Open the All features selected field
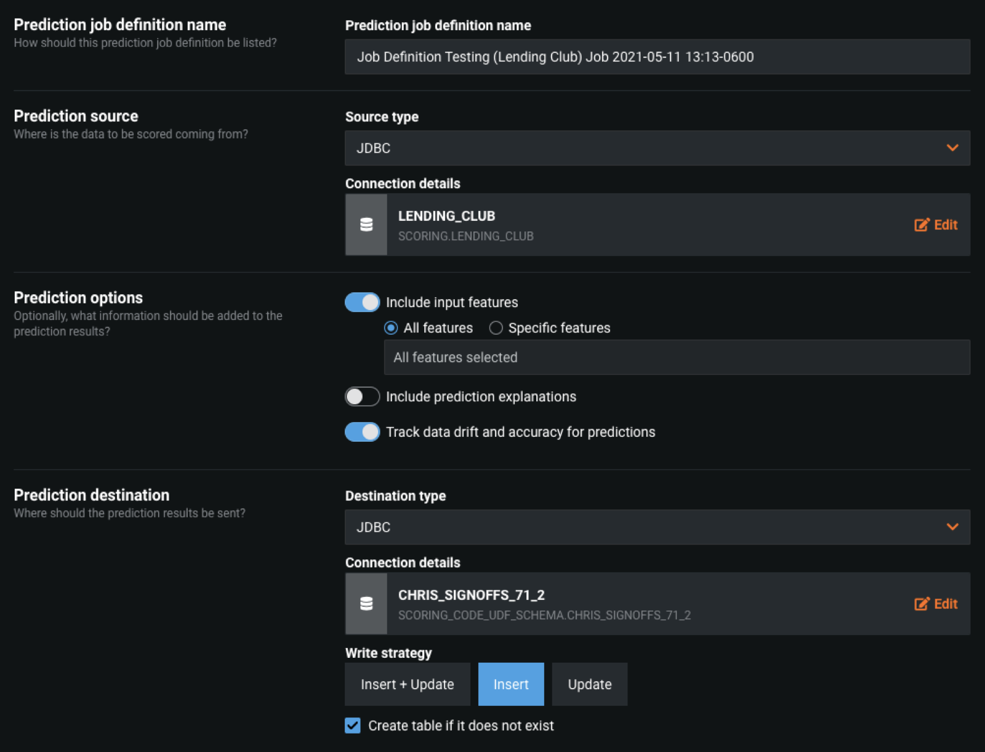 (x=676, y=358)
